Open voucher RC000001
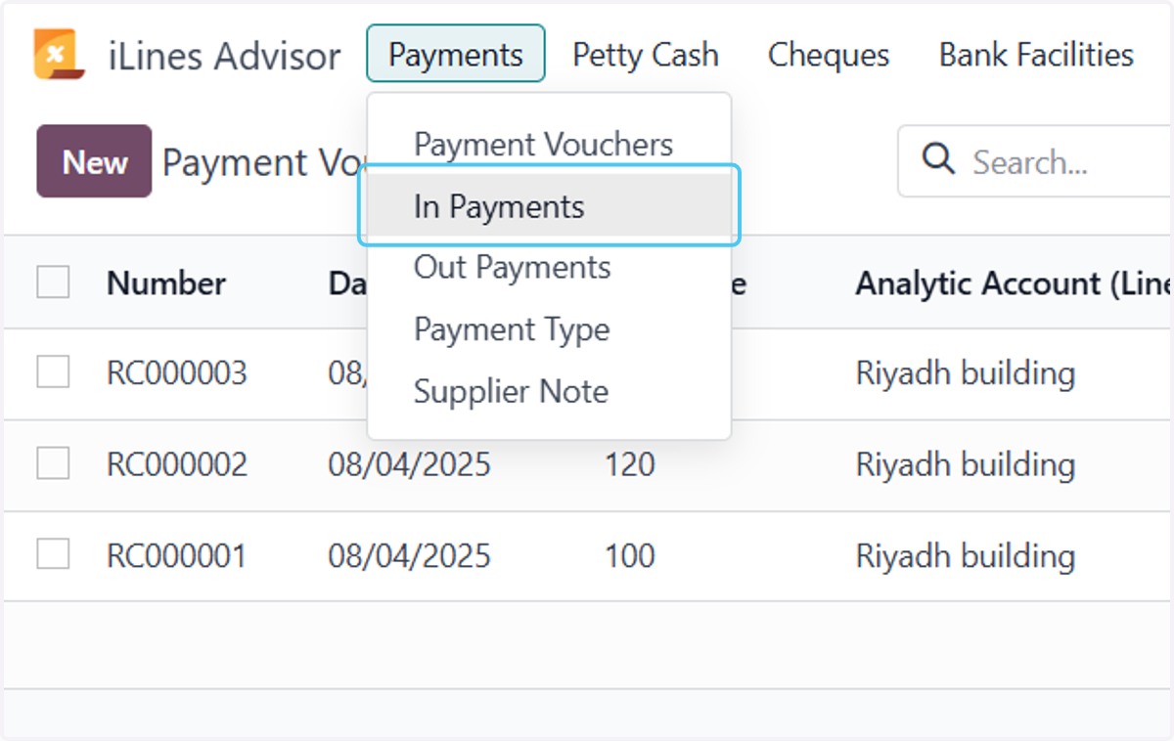Viewport: 1174px width, 741px height. tap(176, 555)
